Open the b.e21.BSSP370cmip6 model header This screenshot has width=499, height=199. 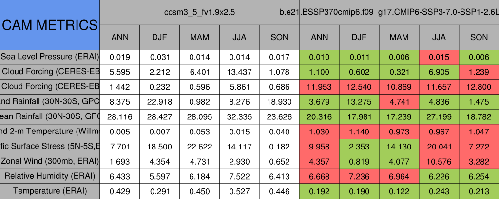click(x=399, y=12)
